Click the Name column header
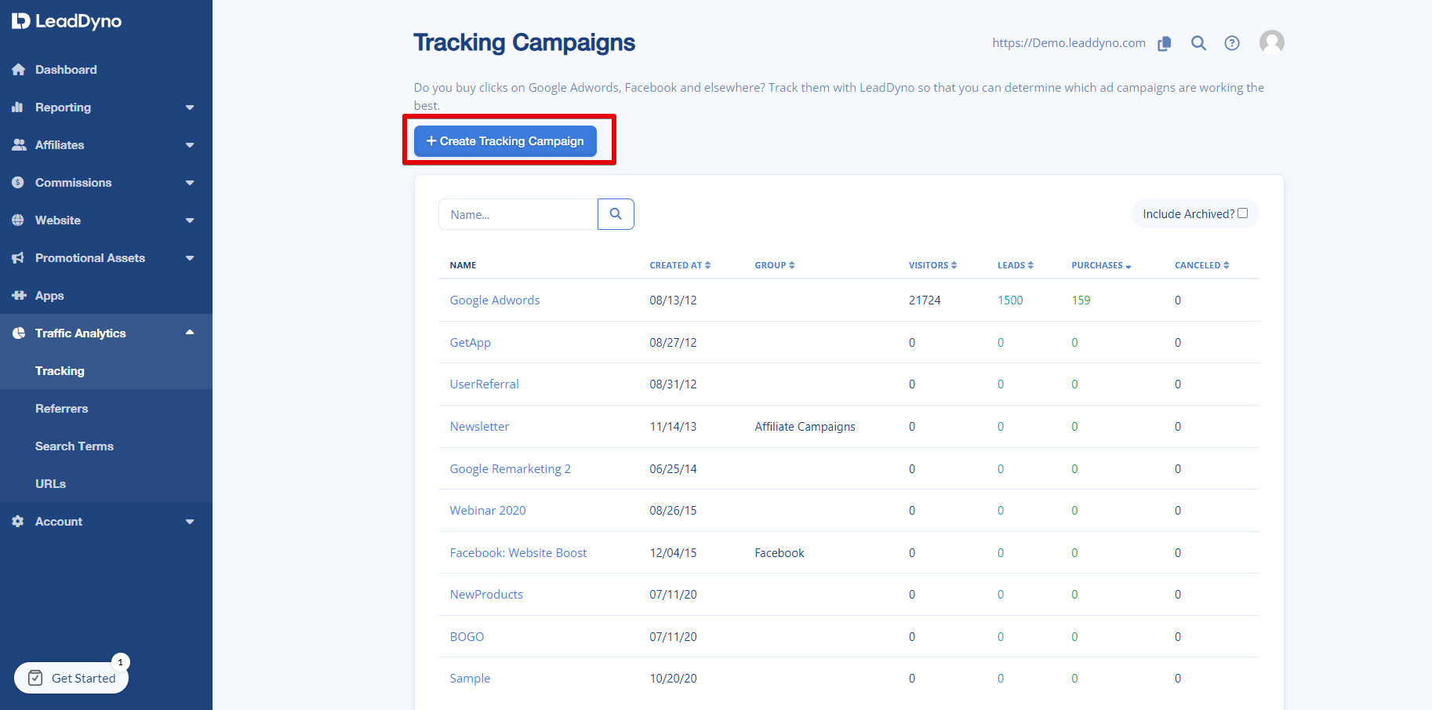1432x710 pixels. pyautogui.click(x=463, y=265)
